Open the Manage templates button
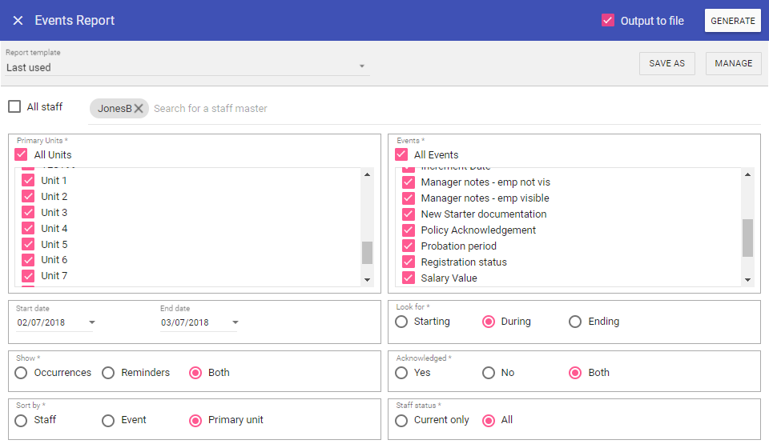The width and height of the screenshot is (769, 444). point(733,64)
